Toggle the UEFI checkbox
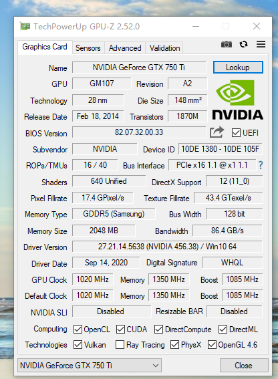The width and height of the screenshot is (278, 379). click(236, 133)
